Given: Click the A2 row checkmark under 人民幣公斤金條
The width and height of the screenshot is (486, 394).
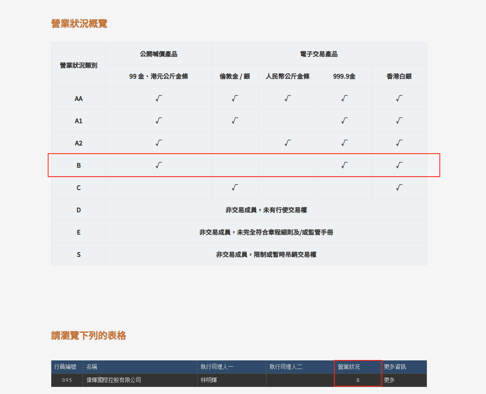Looking at the screenshot, I should pos(288,143).
